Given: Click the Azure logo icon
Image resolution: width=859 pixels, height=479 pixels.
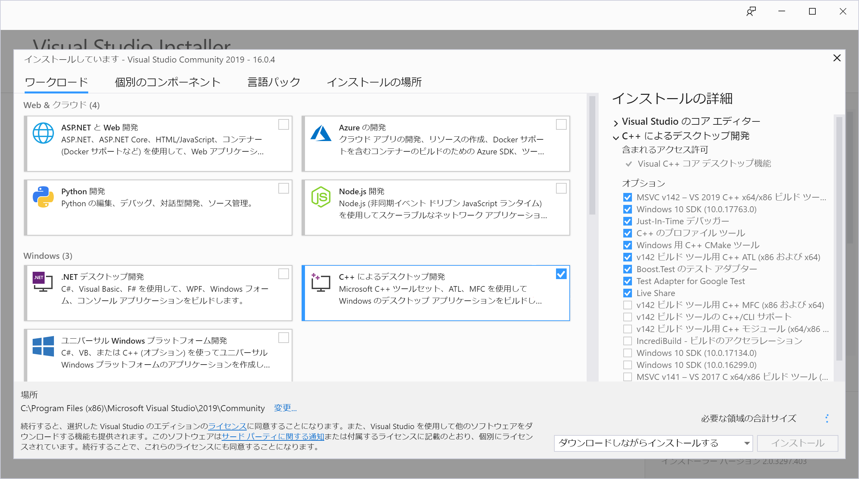Looking at the screenshot, I should 321,133.
